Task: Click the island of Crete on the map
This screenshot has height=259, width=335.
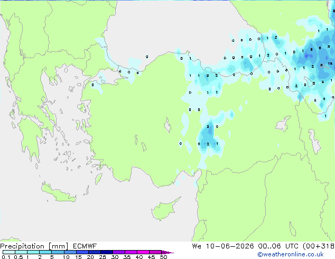Action: [x=58, y=193]
